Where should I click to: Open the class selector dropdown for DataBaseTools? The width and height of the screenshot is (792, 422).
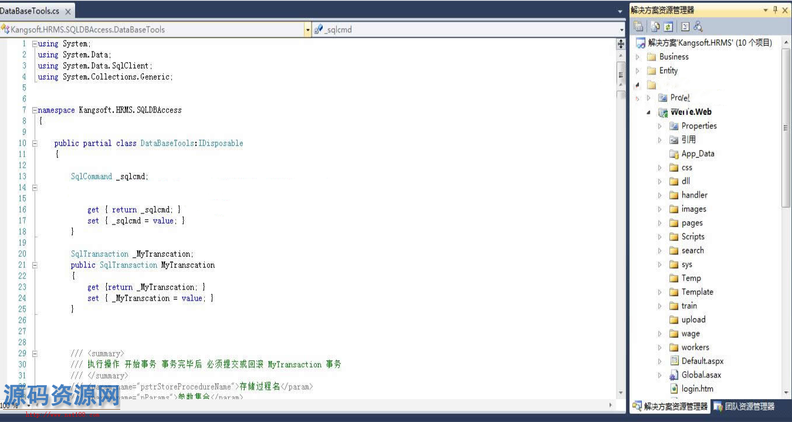(x=308, y=30)
